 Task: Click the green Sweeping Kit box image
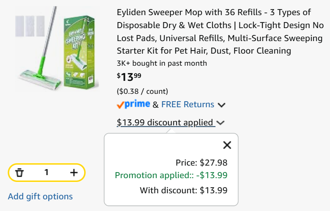click(x=79, y=52)
